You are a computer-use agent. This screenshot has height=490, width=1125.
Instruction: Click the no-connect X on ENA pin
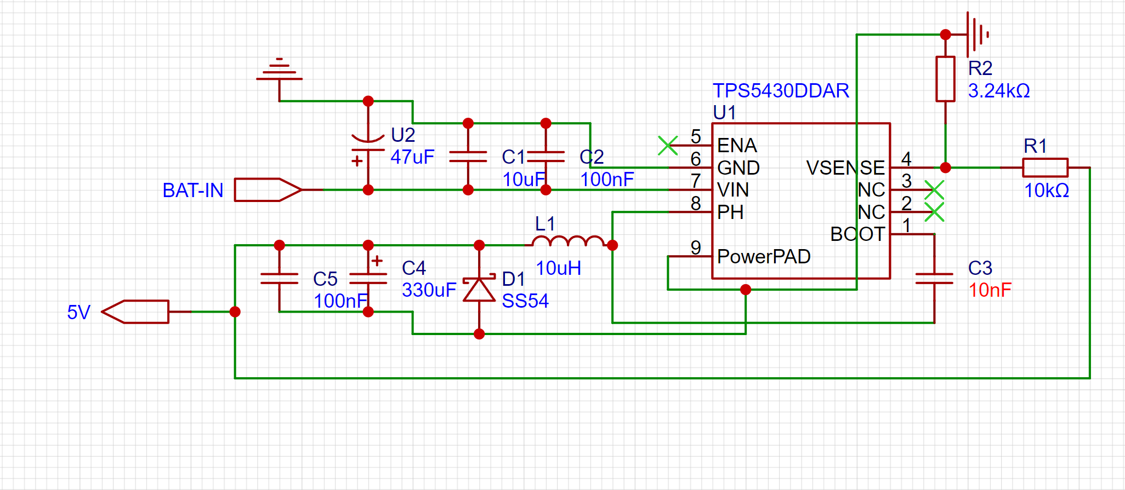668,146
